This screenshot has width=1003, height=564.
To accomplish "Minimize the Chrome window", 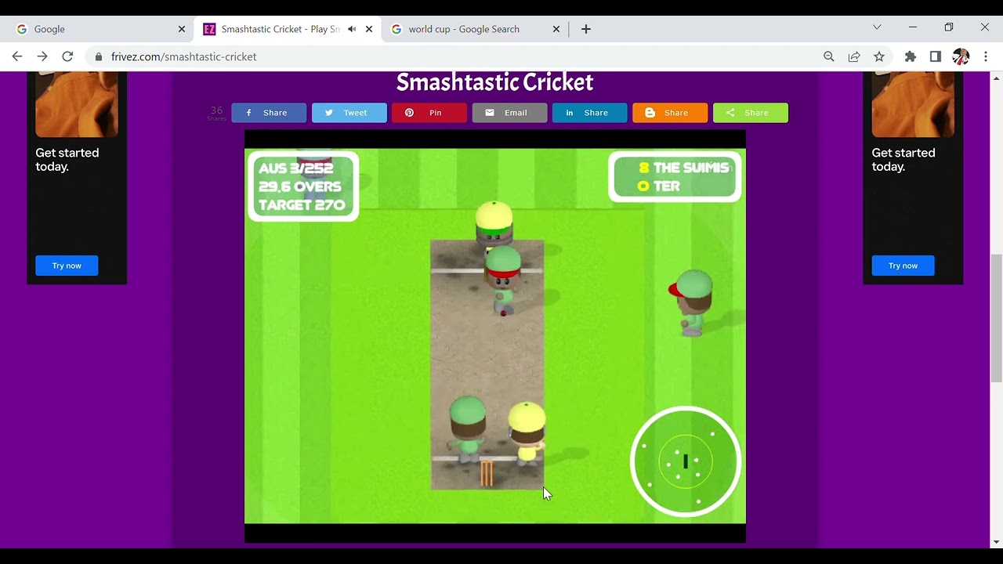I will [913, 27].
